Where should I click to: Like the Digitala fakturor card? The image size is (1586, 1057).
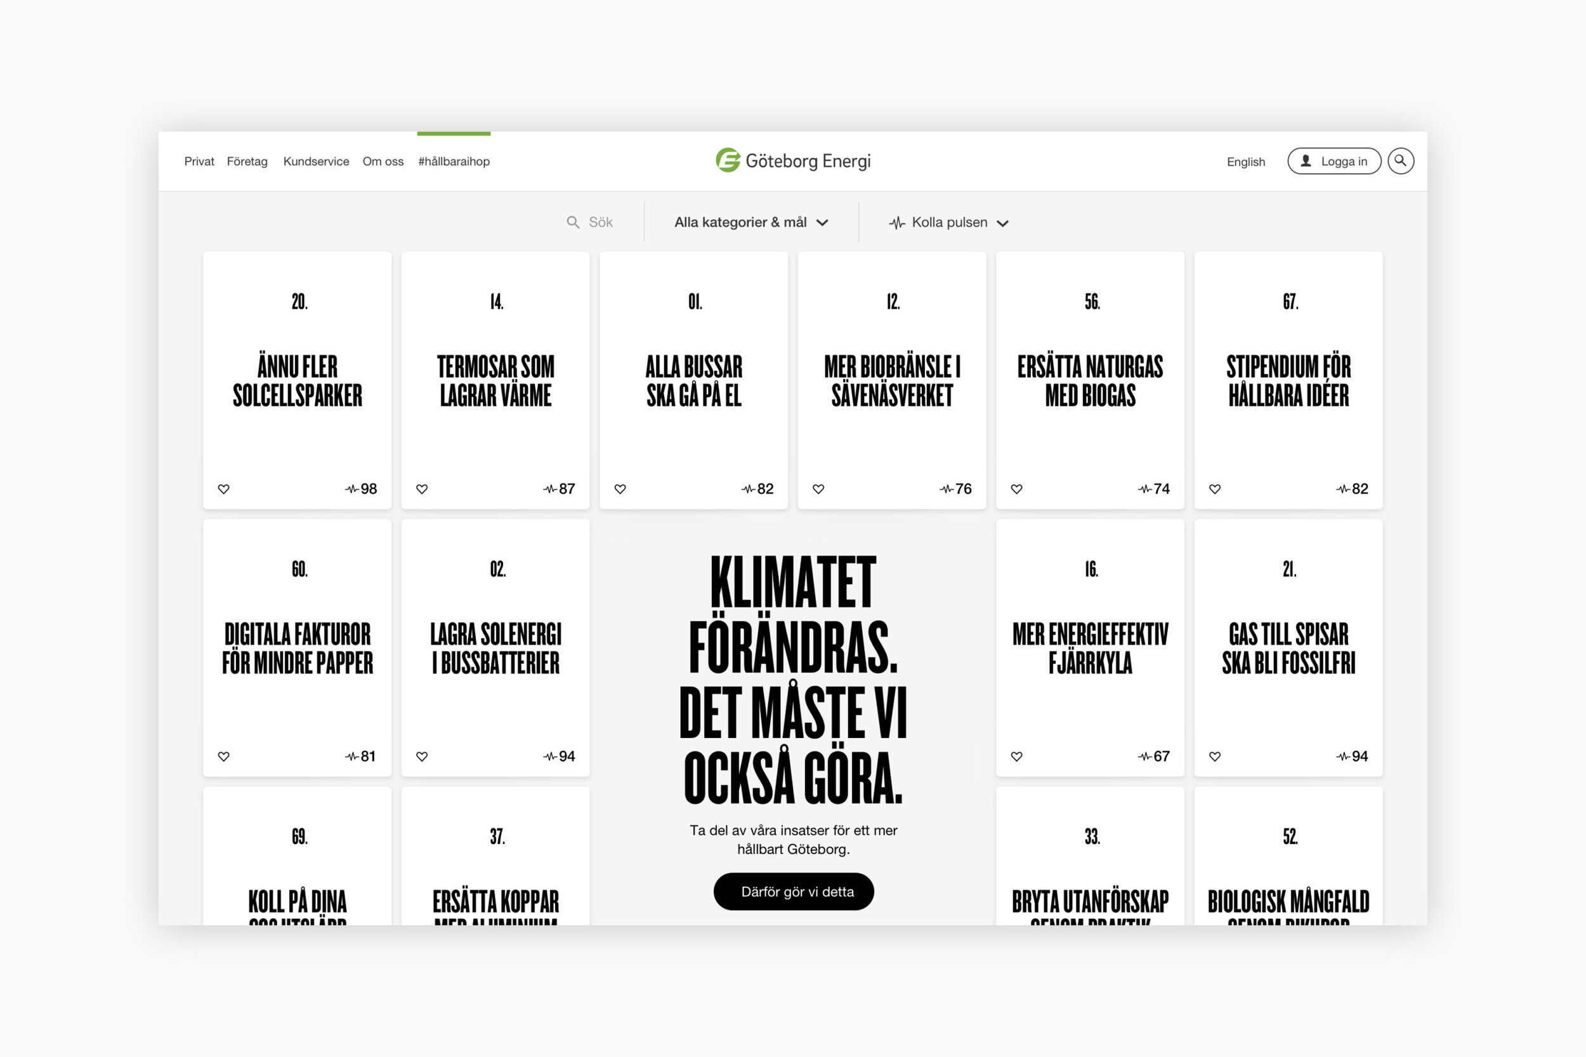pos(224,756)
